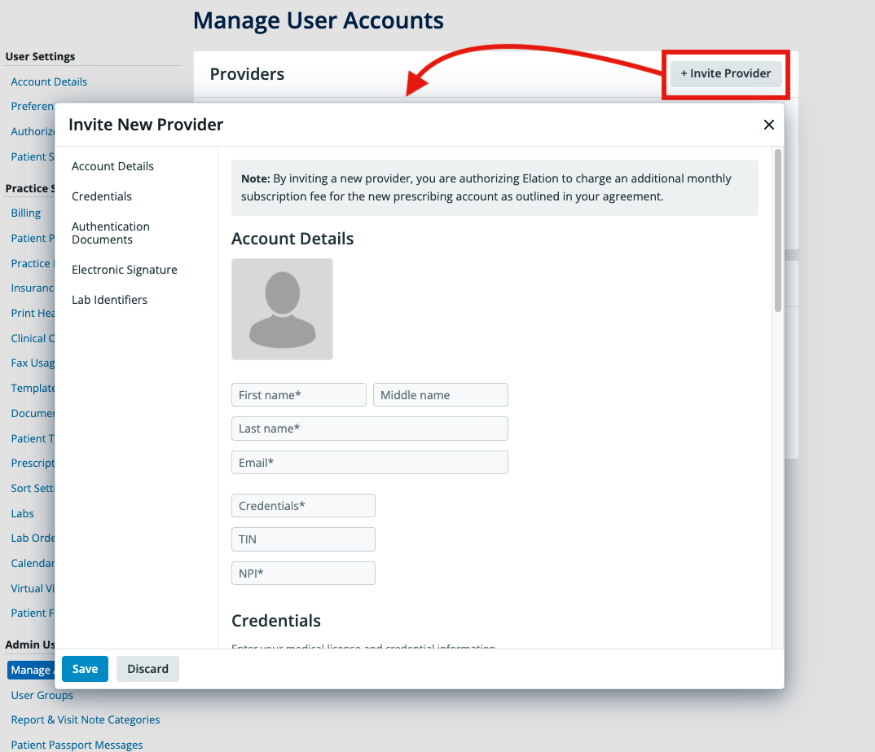Image resolution: width=875 pixels, height=752 pixels.
Task: Open User Groups settings
Action: click(42, 695)
